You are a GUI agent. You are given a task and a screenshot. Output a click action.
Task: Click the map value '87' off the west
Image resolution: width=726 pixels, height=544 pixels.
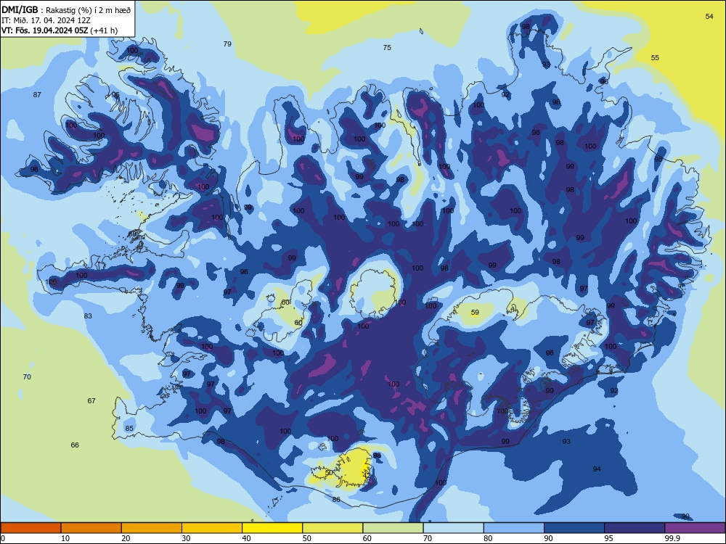pyautogui.click(x=37, y=95)
